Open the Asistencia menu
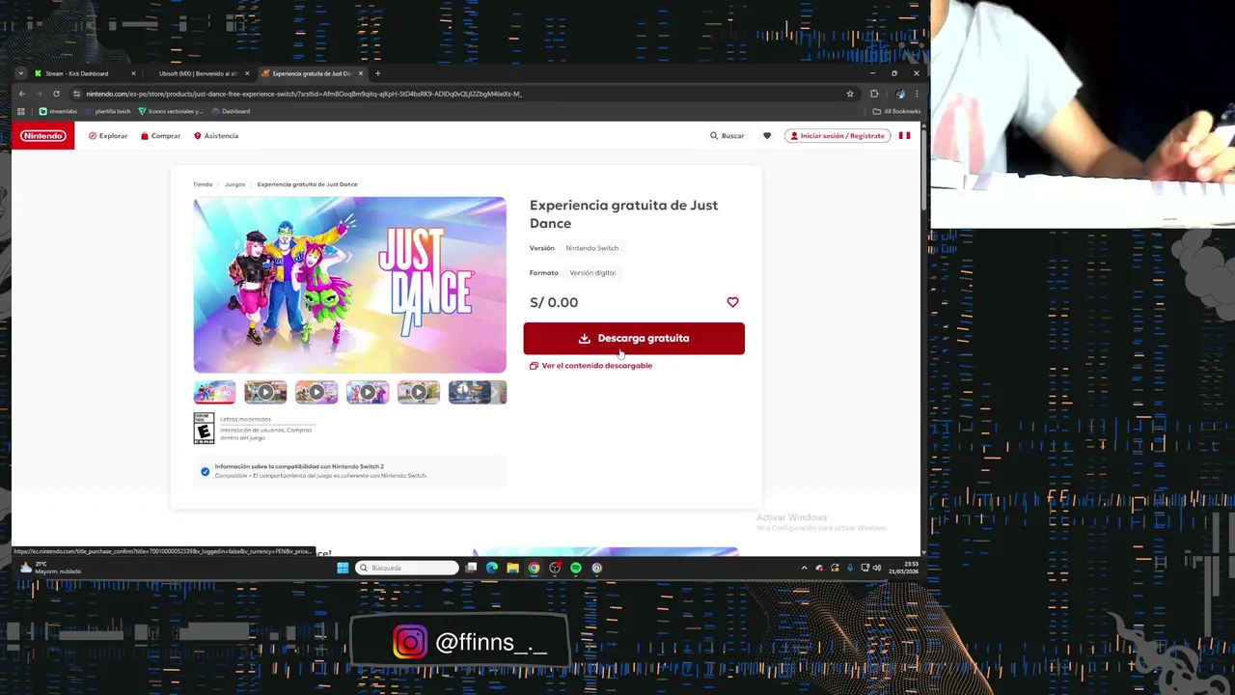Viewport: 1235px width, 695px height. click(216, 136)
